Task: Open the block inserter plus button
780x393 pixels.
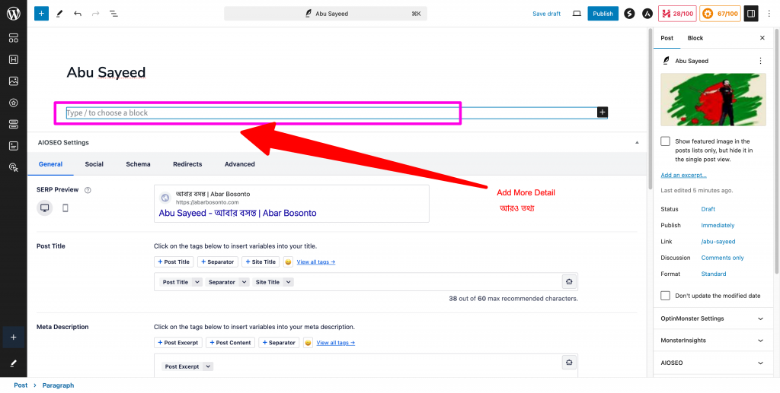Action: pos(41,14)
